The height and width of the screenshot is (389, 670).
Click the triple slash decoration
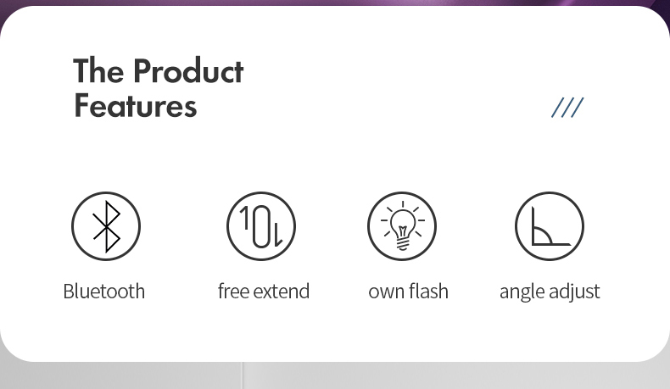tap(567, 108)
